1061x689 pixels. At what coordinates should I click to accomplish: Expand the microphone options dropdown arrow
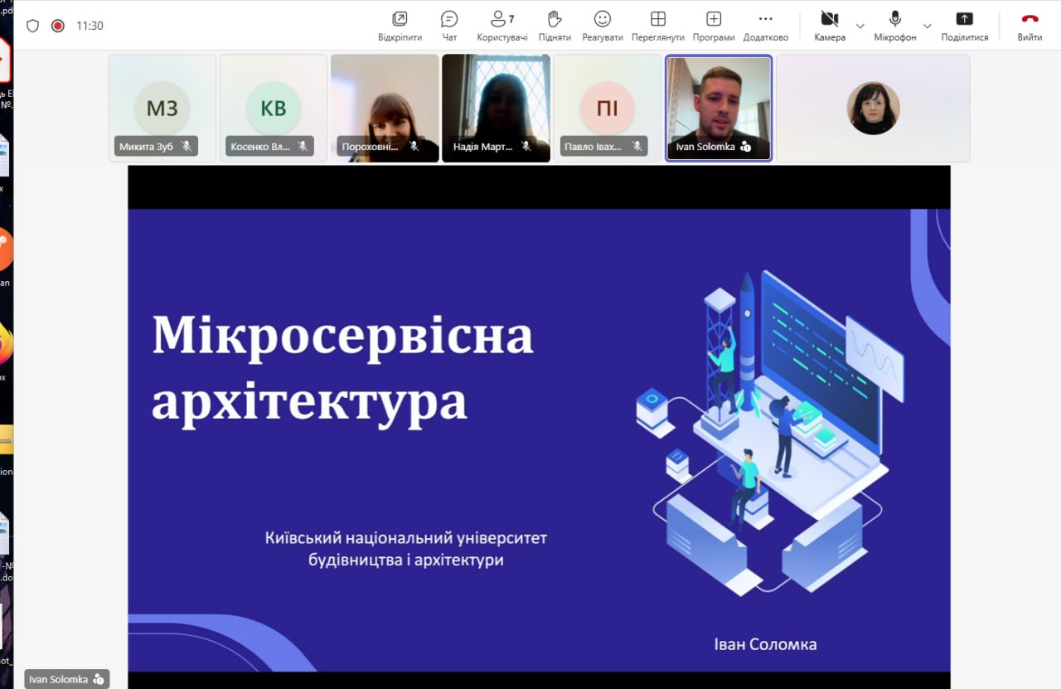click(928, 26)
